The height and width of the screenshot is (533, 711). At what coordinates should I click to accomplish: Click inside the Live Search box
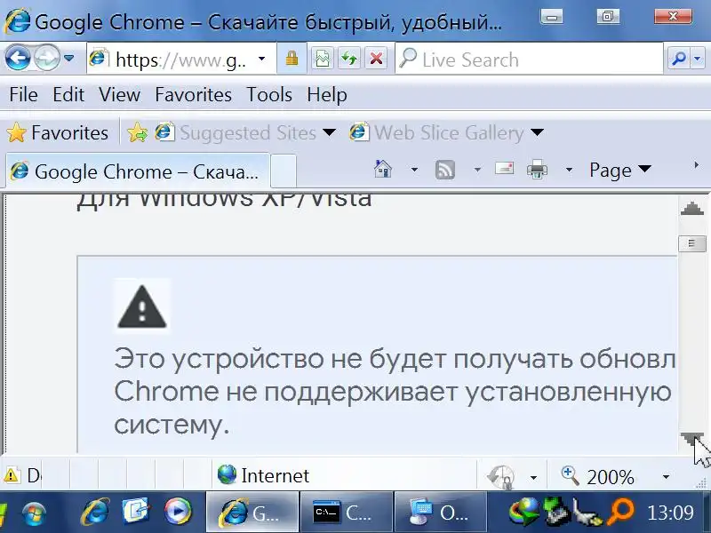click(529, 59)
